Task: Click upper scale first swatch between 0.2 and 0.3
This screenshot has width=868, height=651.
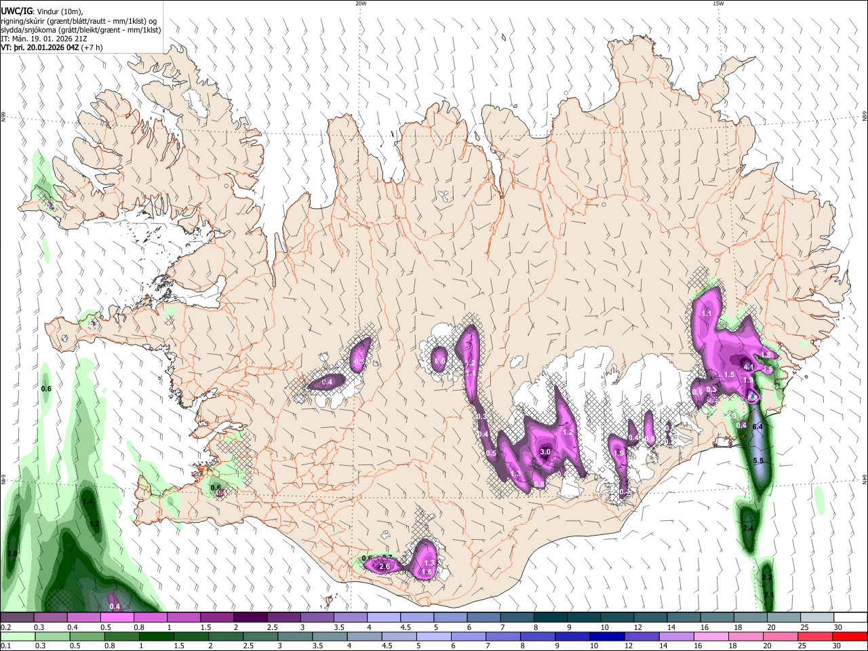Action: pos(17,618)
